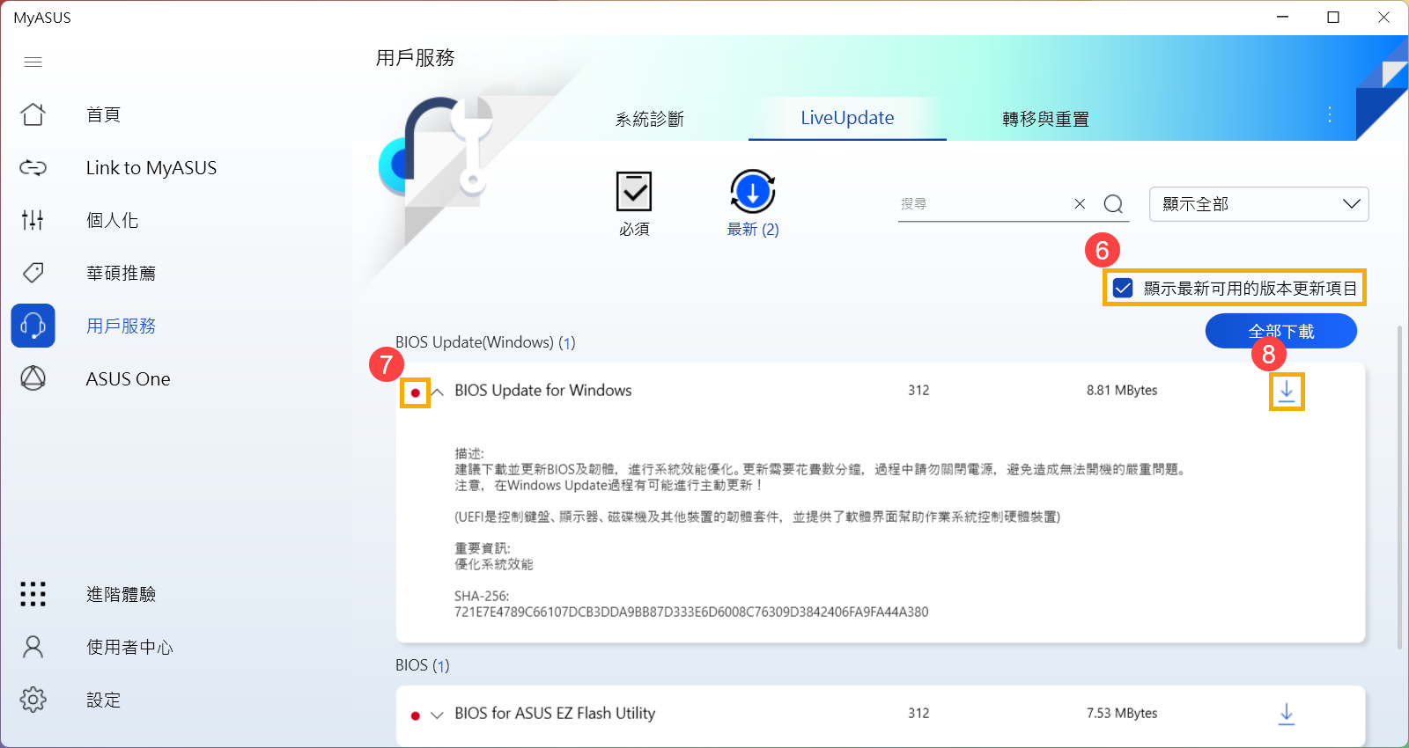Click the BIOS Update(Windows) (1) heading

[x=485, y=342]
